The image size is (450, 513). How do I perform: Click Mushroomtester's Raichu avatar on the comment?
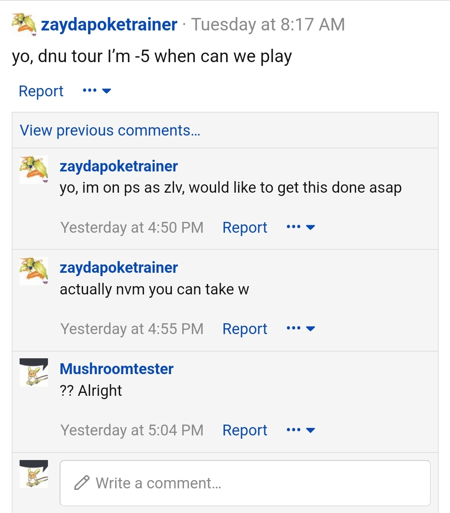click(x=34, y=372)
